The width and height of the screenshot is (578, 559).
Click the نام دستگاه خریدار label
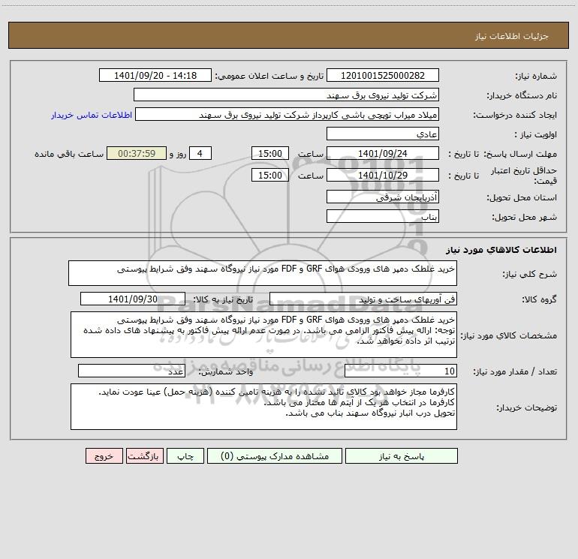coord(522,95)
